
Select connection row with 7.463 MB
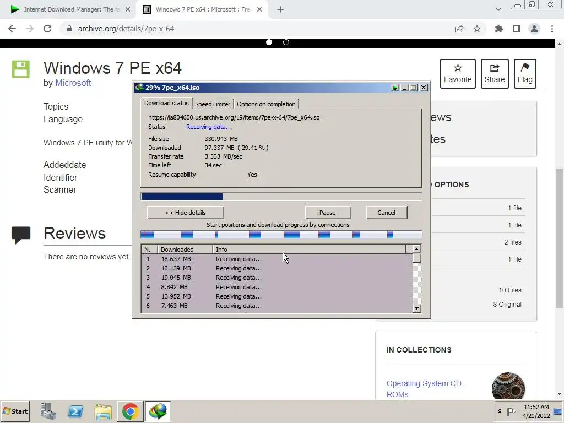(x=277, y=306)
